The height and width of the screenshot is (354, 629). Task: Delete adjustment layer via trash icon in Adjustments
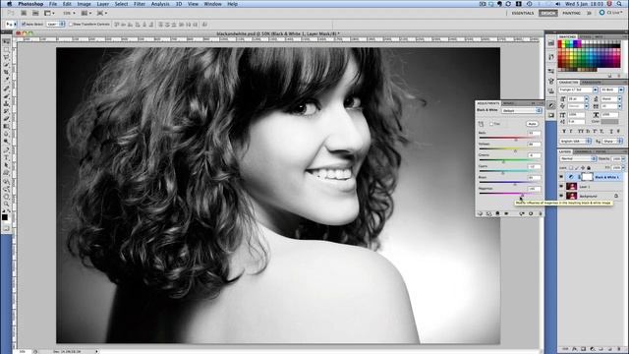click(540, 213)
